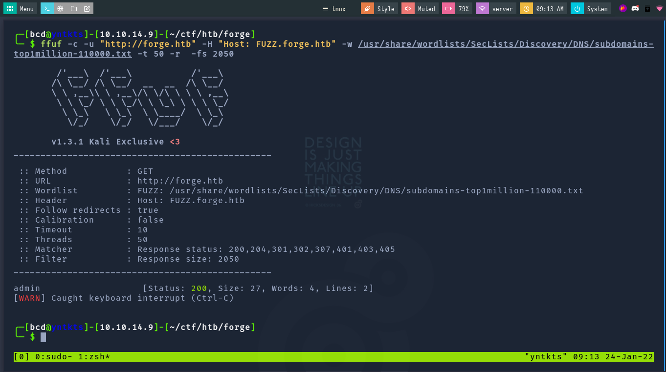
Task: Click the tmux session index [0]
Action: click(22, 356)
